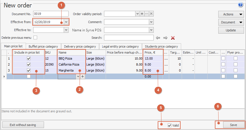
Task: Expand the Name in Syrve POS dropdown
Action: click(x=151, y=30)
